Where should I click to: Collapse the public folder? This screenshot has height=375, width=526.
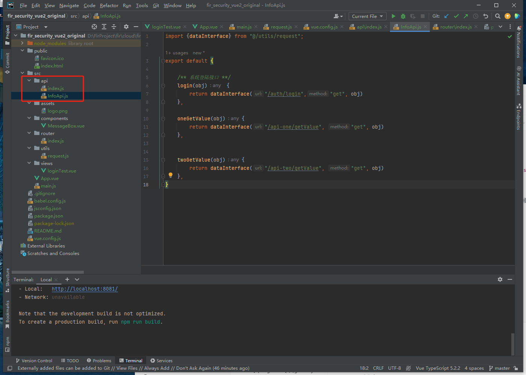tap(23, 51)
